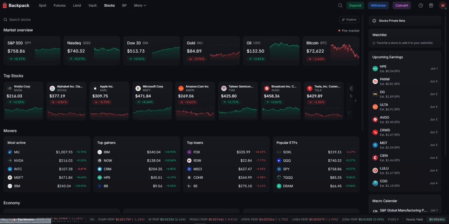The image size is (449, 224).
Task: Click BB row in Top gainers
Action: (137, 186)
